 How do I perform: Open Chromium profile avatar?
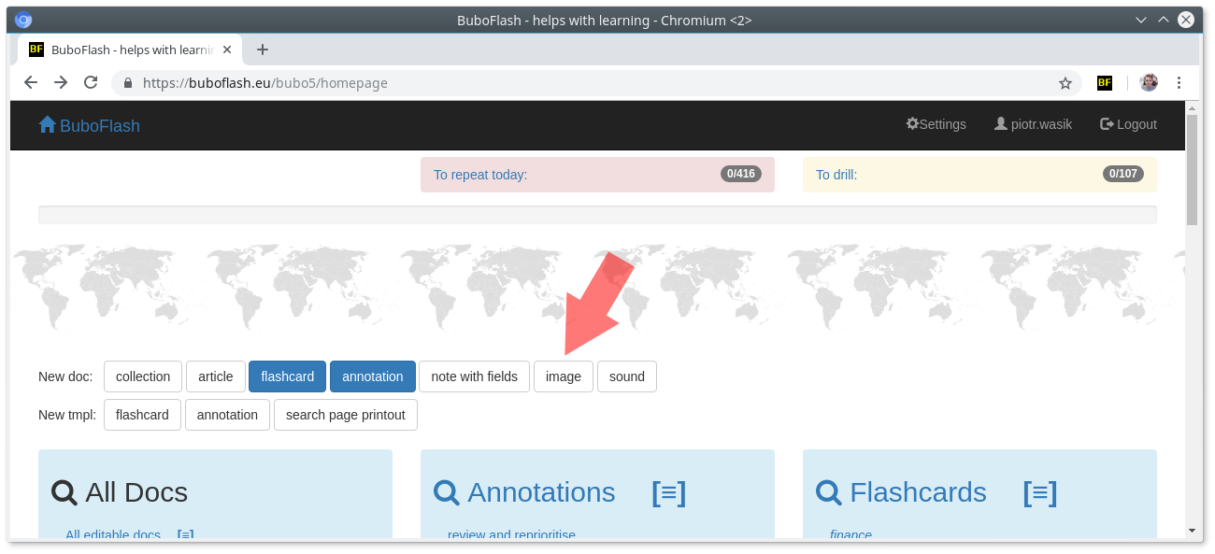(x=1149, y=82)
